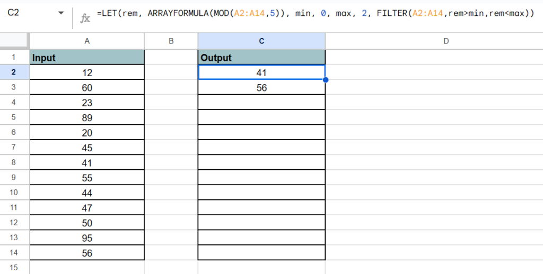The image size is (543, 274).
Task: Click the Output header cell
Action: 261,58
